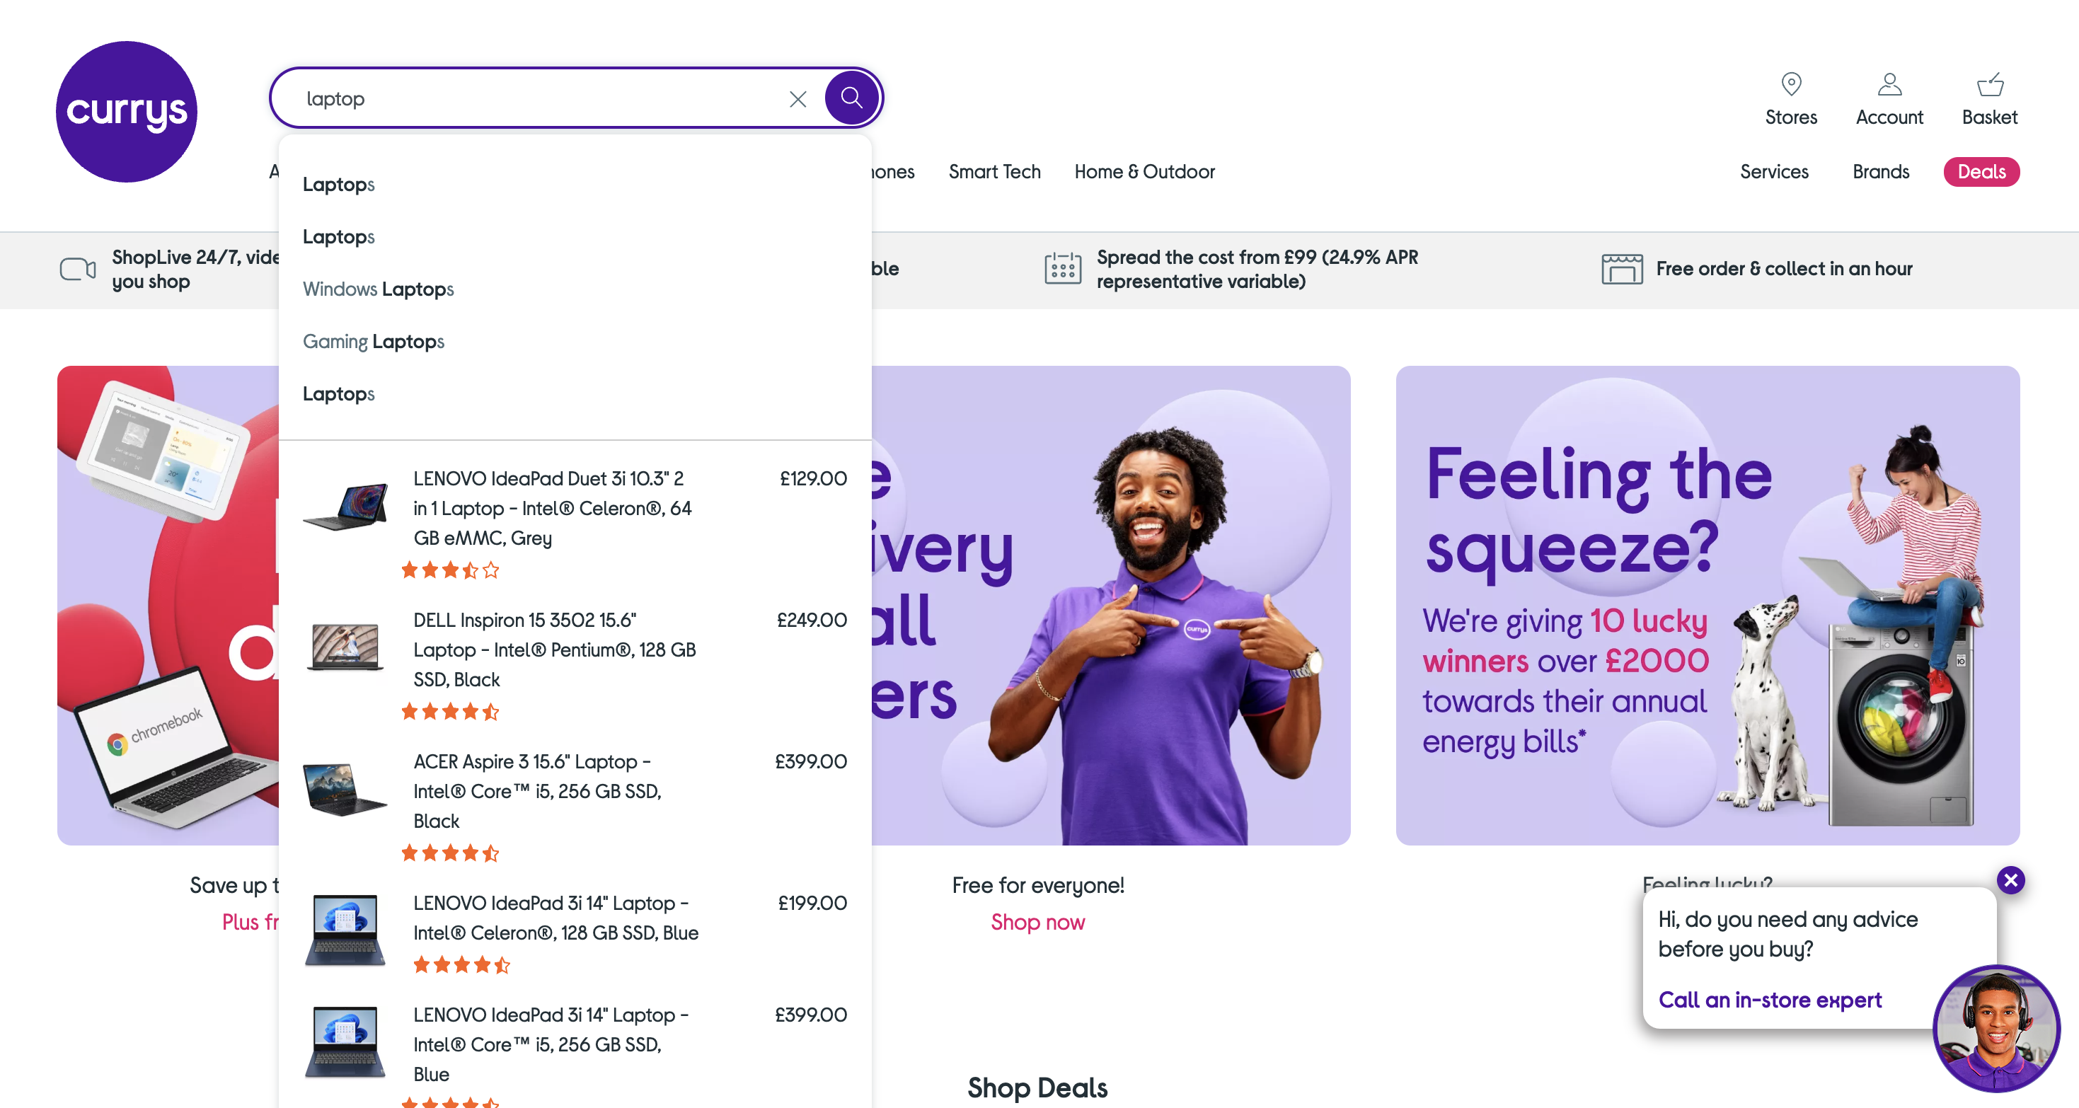The image size is (2079, 1108).
Task: Click the Currys logo
Action: [x=127, y=111]
